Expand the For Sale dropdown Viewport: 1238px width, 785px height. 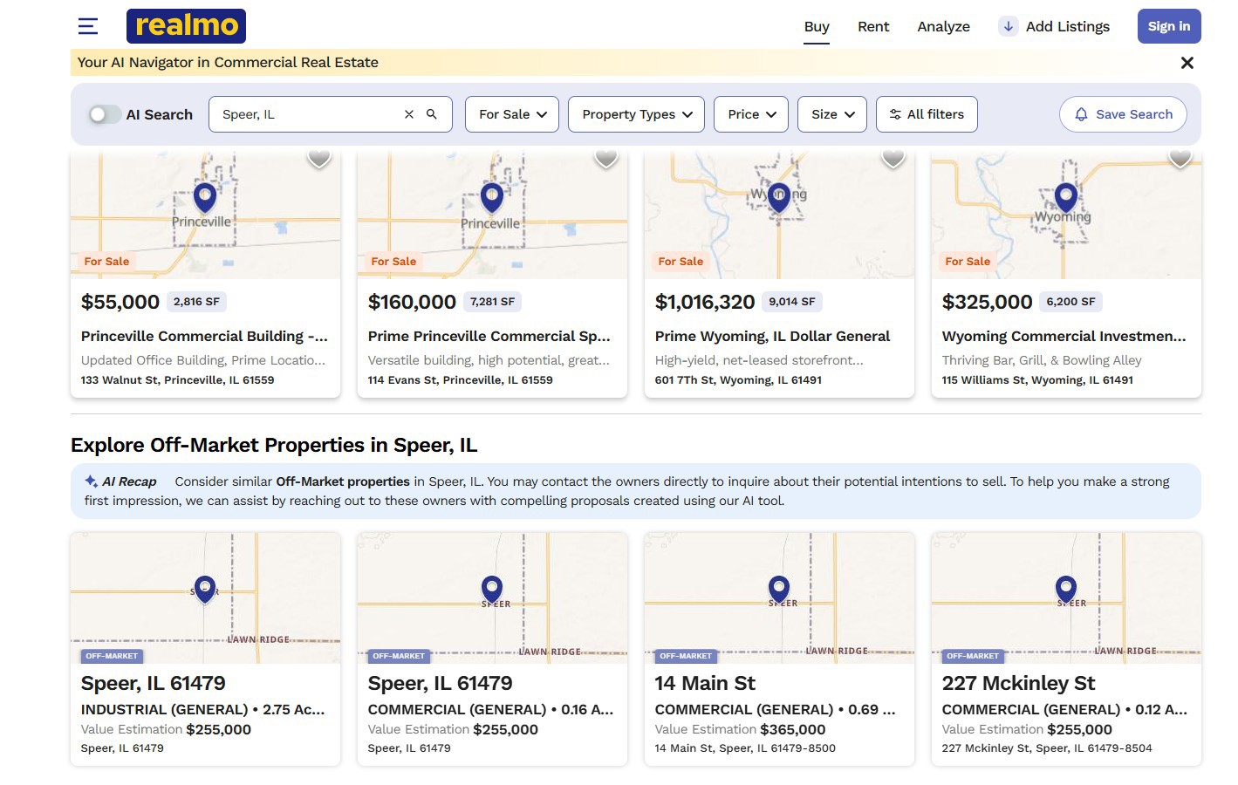pos(512,114)
